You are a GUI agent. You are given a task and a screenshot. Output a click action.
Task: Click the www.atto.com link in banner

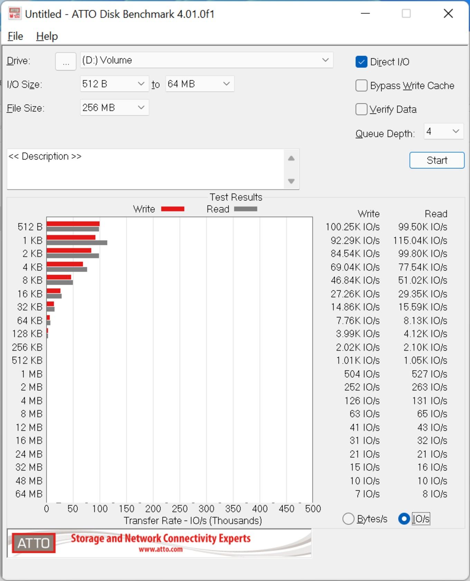161,550
